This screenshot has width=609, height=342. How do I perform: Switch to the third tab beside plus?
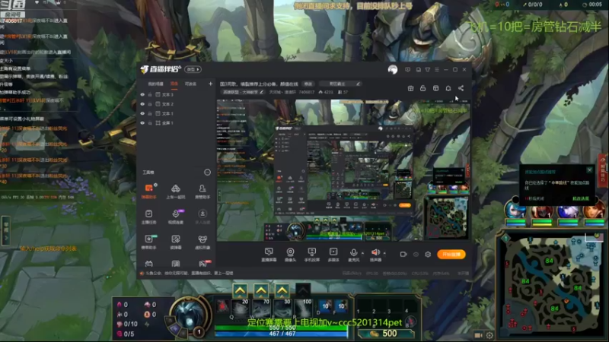(x=190, y=84)
